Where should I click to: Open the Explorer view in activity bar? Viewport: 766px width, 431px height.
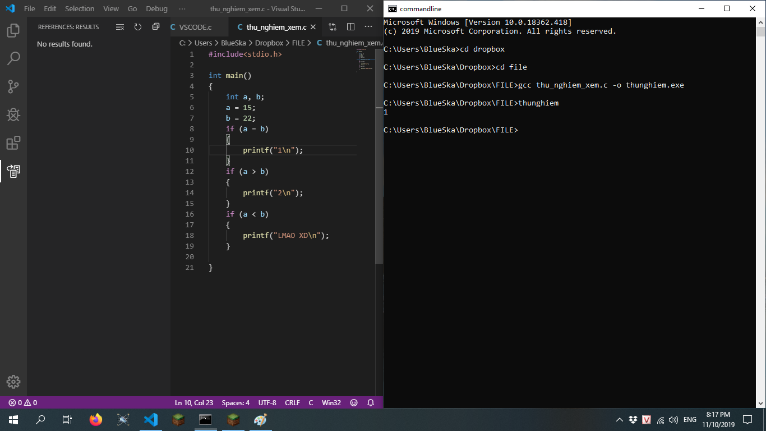click(13, 30)
